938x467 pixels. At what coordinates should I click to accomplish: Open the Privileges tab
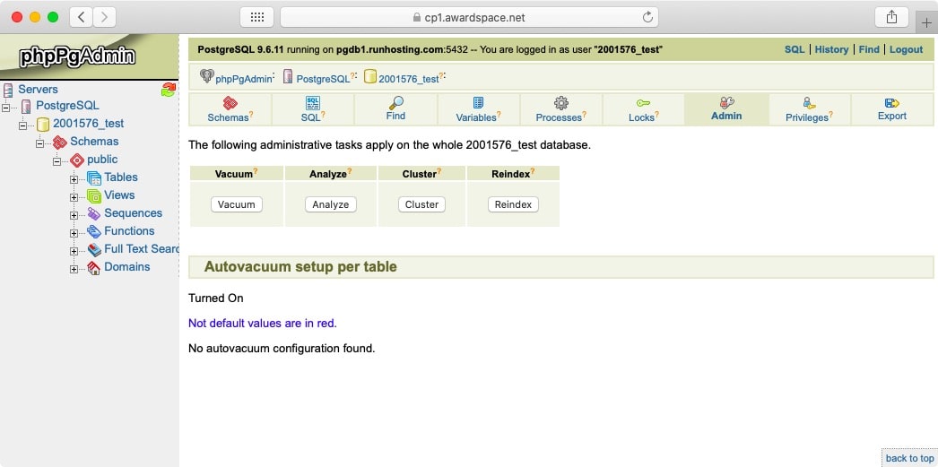(x=808, y=110)
